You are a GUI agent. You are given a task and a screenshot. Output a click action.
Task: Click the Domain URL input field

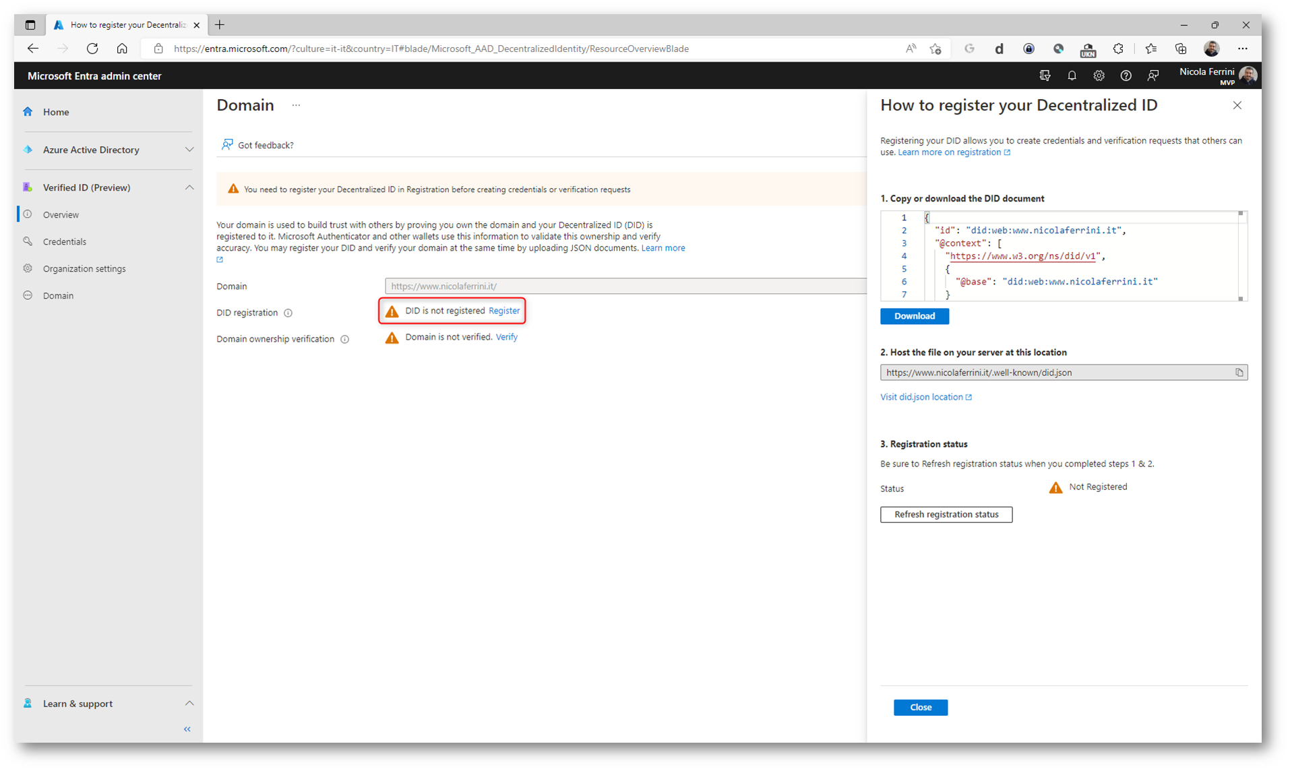(625, 286)
